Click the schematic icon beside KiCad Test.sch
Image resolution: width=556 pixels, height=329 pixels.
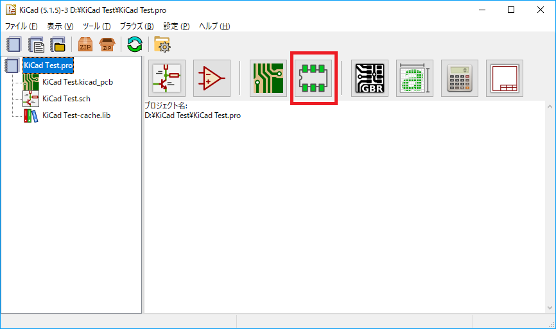click(31, 99)
